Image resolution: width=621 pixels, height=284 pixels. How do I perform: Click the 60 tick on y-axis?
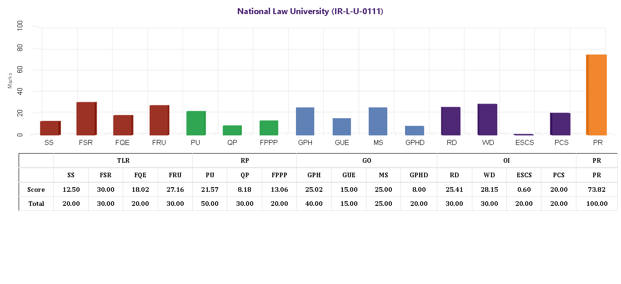click(20, 70)
